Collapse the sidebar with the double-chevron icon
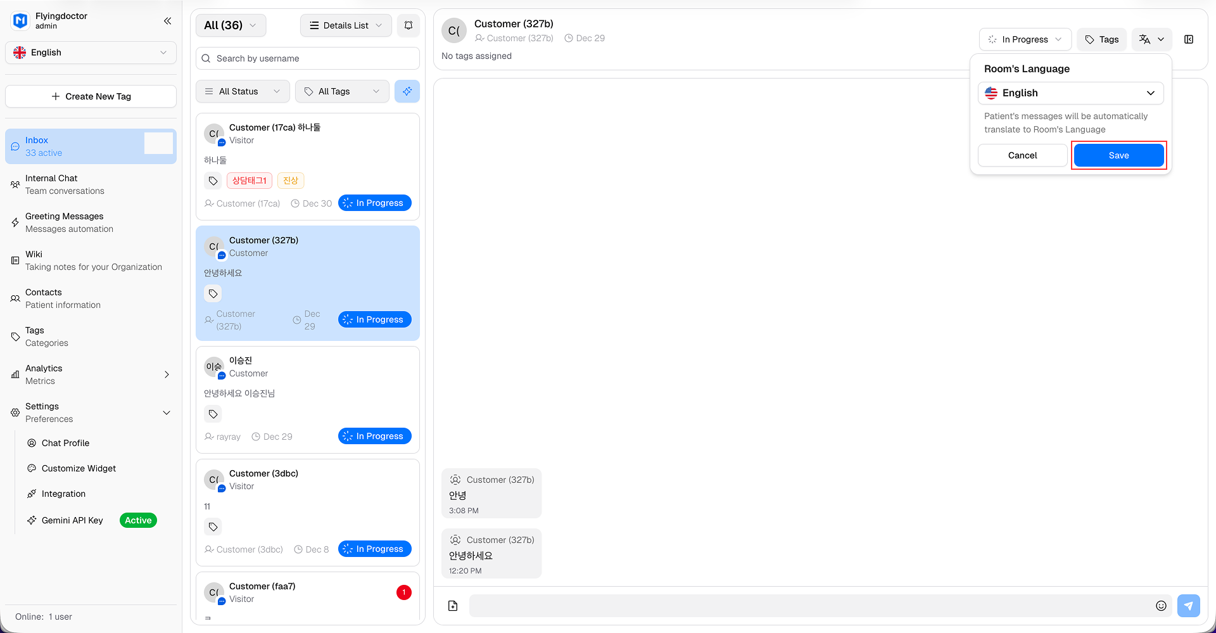This screenshot has height=633, width=1216. point(167,21)
